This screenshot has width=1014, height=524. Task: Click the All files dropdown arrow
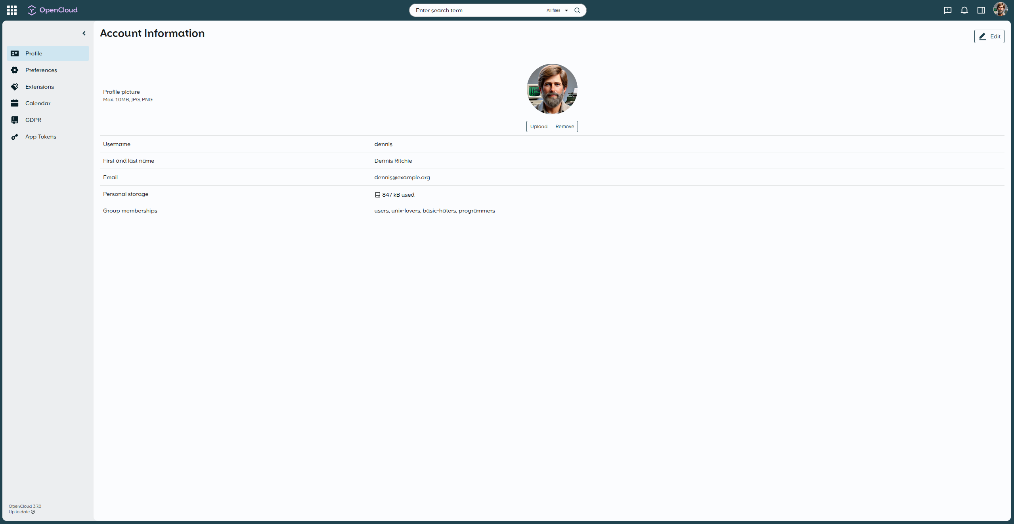point(566,11)
